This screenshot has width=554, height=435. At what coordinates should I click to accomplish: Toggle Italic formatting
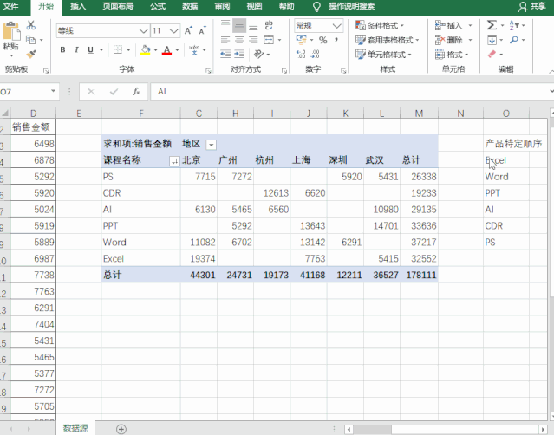tap(76, 49)
